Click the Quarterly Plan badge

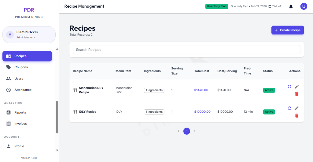(217, 6)
